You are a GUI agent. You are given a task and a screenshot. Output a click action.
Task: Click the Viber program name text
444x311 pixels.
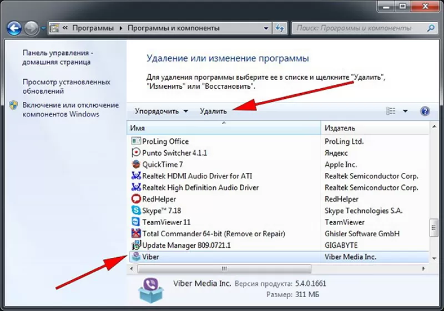click(x=150, y=257)
